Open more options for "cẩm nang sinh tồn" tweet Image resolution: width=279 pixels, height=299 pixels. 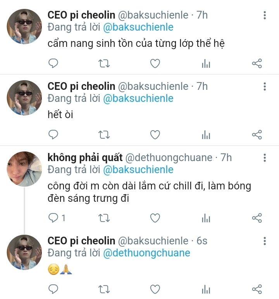click(265, 15)
